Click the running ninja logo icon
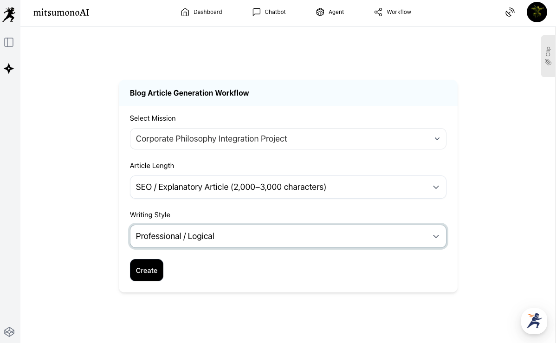This screenshot has height=343, width=556. (x=9, y=14)
